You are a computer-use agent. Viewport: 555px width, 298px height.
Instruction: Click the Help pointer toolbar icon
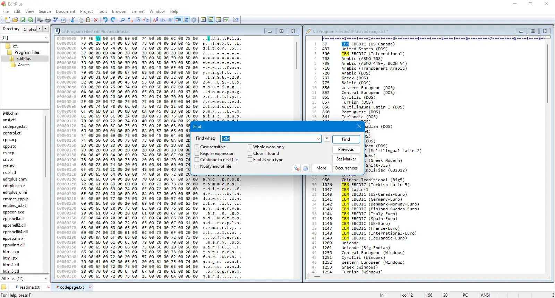point(236,20)
